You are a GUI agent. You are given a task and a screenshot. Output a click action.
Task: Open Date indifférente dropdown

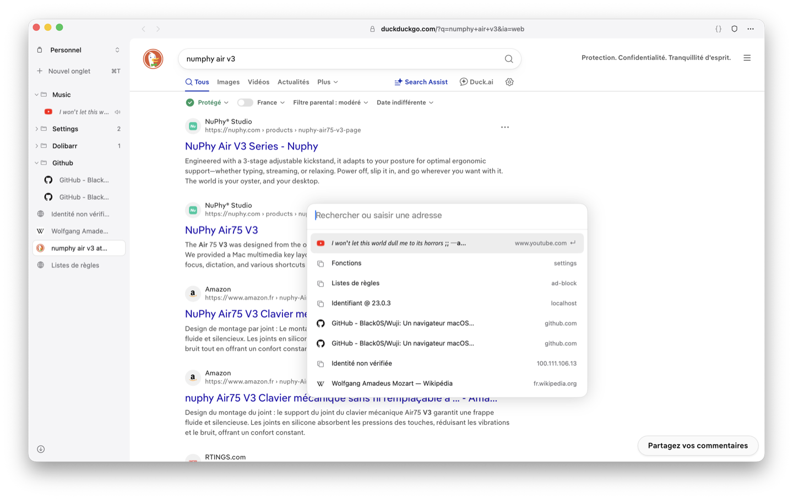coord(405,103)
